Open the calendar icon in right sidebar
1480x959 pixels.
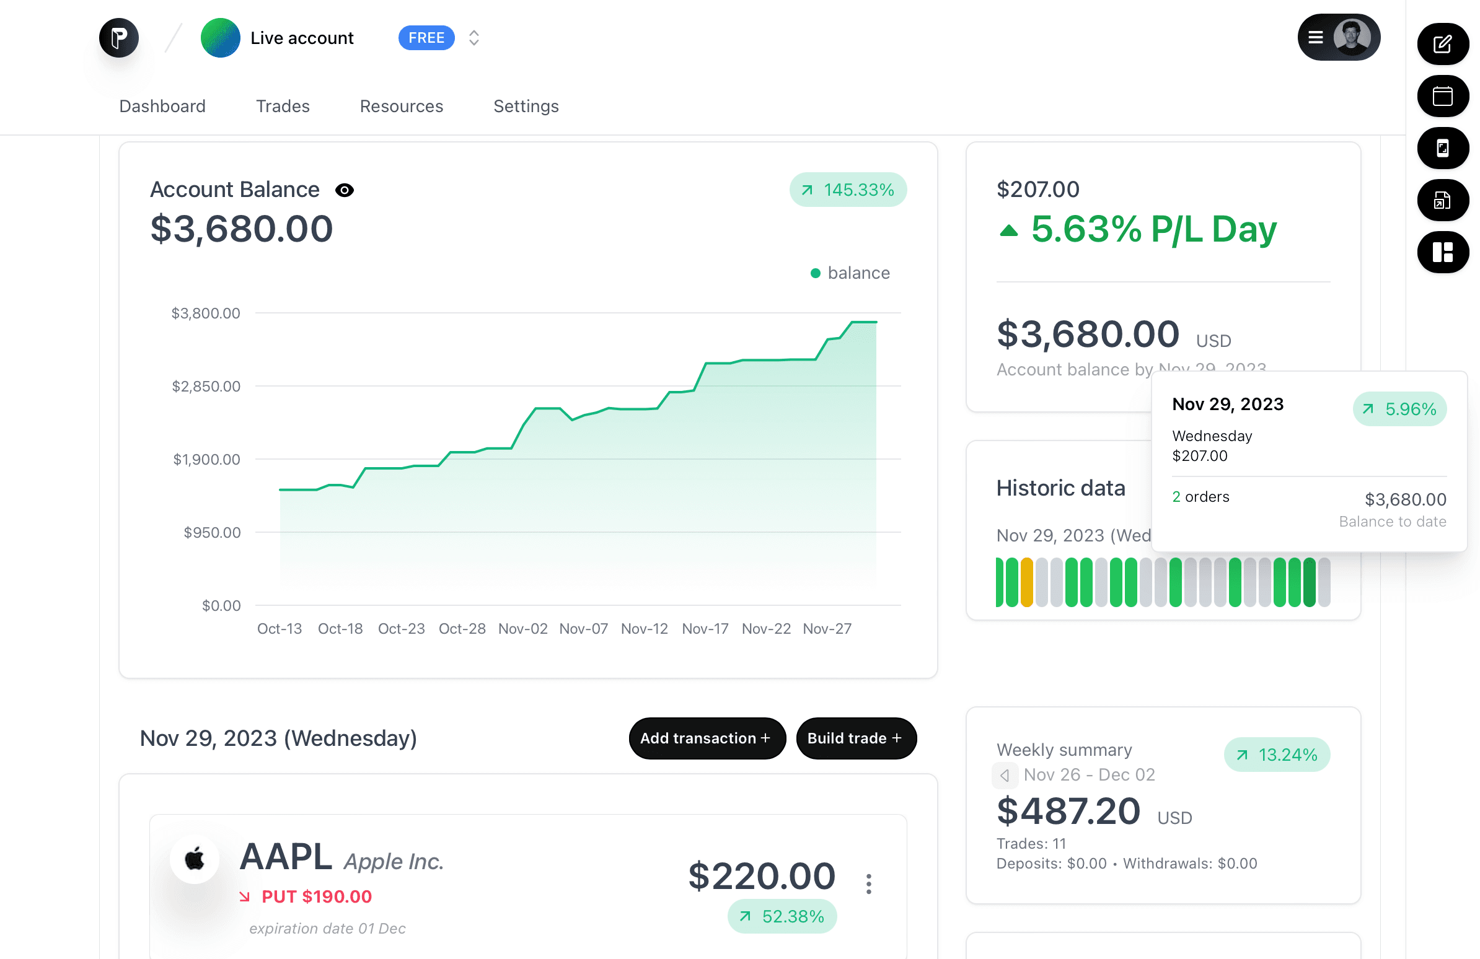1443,97
